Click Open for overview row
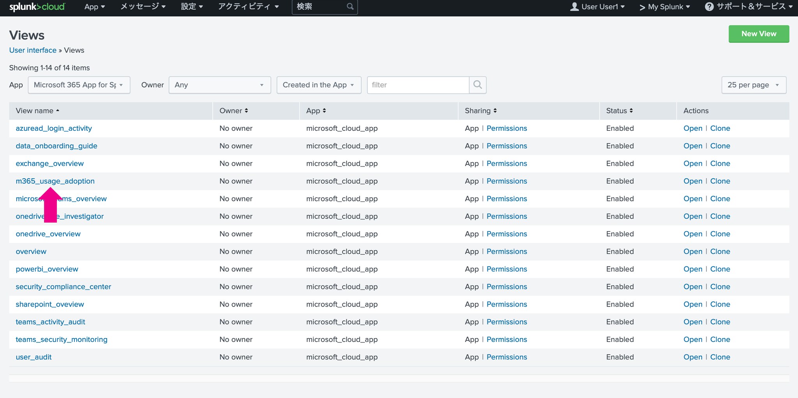Image resolution: width=798 pixels, height=398 pixels. (693, 251)
